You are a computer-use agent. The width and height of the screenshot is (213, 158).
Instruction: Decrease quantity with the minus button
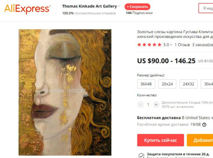(x=140, y=105)
